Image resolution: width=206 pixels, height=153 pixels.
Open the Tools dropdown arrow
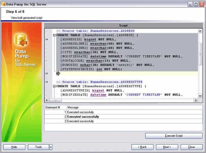click(51, 147)
